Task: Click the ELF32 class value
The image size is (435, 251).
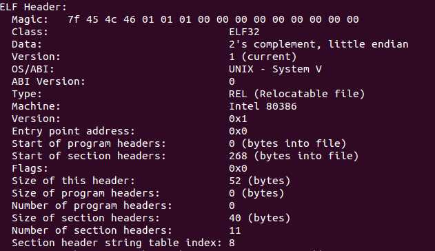Action: pos(244,32)
